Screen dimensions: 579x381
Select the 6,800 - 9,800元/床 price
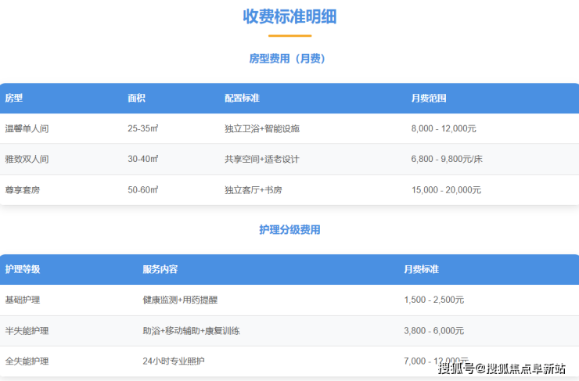click(x=447, y=159)
